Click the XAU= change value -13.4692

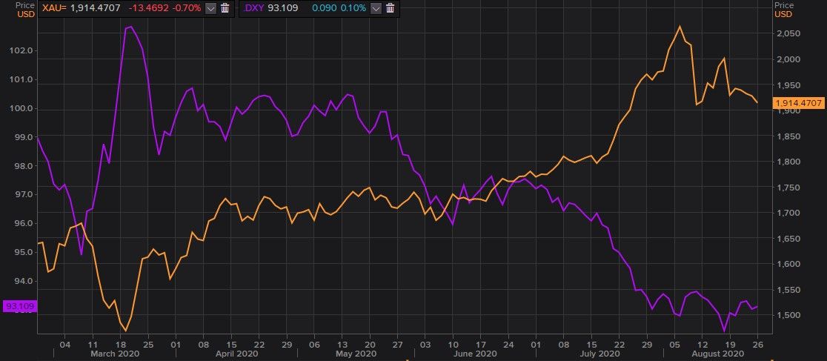(147, 8)
